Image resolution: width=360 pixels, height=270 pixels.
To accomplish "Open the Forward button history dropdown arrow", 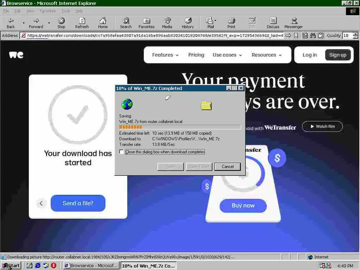I will tap(49, 23).
